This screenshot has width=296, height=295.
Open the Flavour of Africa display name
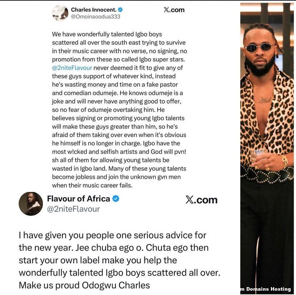tap(79, 199)
